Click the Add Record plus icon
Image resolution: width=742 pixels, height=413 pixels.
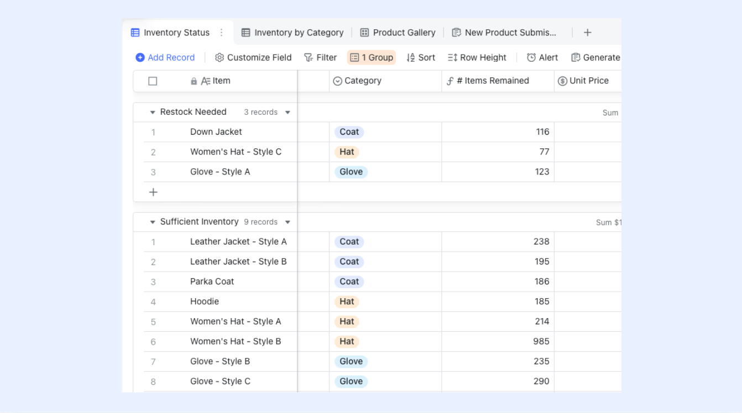coord(140,57)
